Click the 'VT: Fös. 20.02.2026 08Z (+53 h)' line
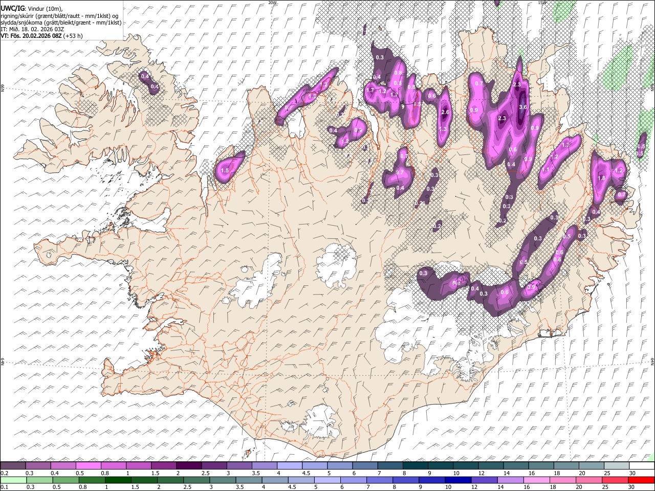The image size is (655, 491). pyautogui.click(x=41, y=36)
